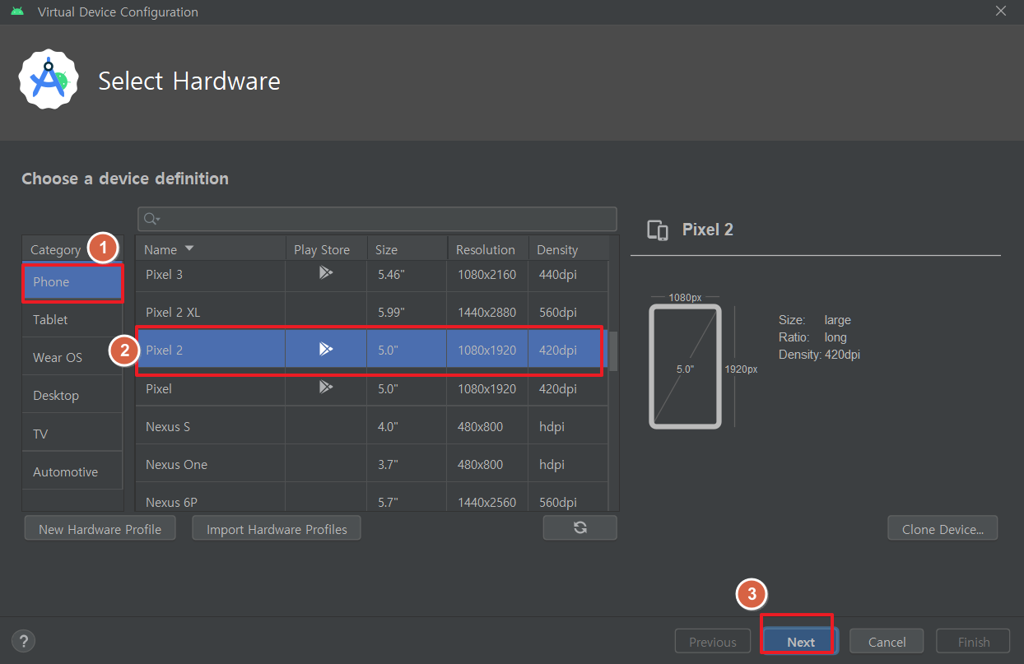Click the Density column header
Screen dimensions: 1024x664
tap(568, 249)
